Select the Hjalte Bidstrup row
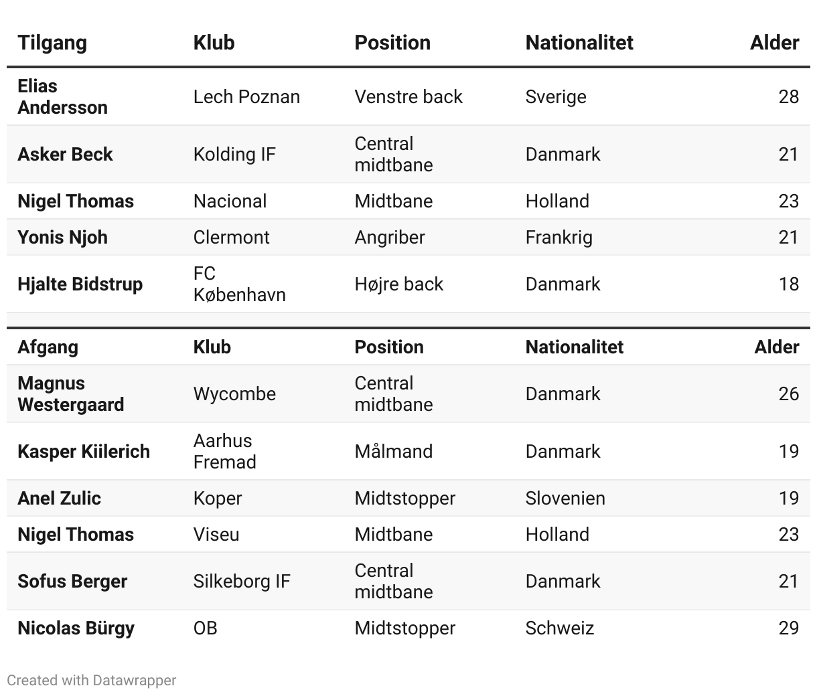Viewport: 817px width, 696px height. [x=408, y=284]
